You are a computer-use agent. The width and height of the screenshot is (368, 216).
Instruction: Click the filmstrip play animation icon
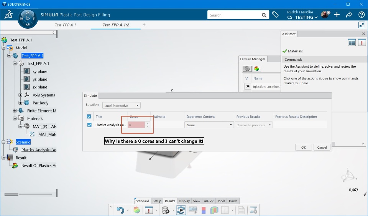click(193, 210)
